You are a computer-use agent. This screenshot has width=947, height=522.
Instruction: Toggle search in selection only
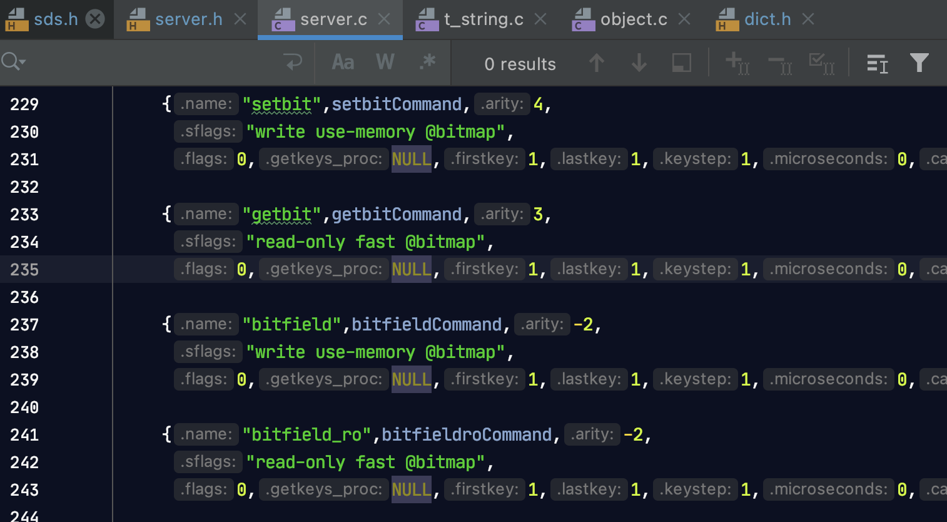tap(682, 63)
